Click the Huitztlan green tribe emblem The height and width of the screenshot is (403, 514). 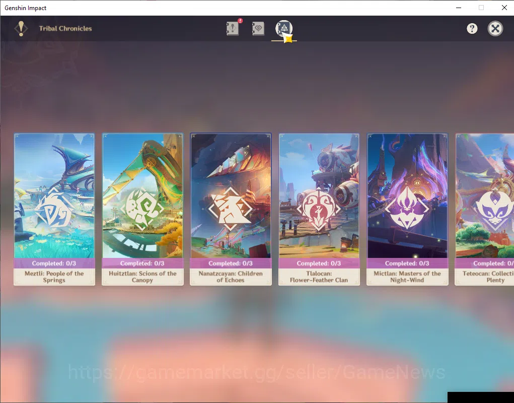pos(142,209)
